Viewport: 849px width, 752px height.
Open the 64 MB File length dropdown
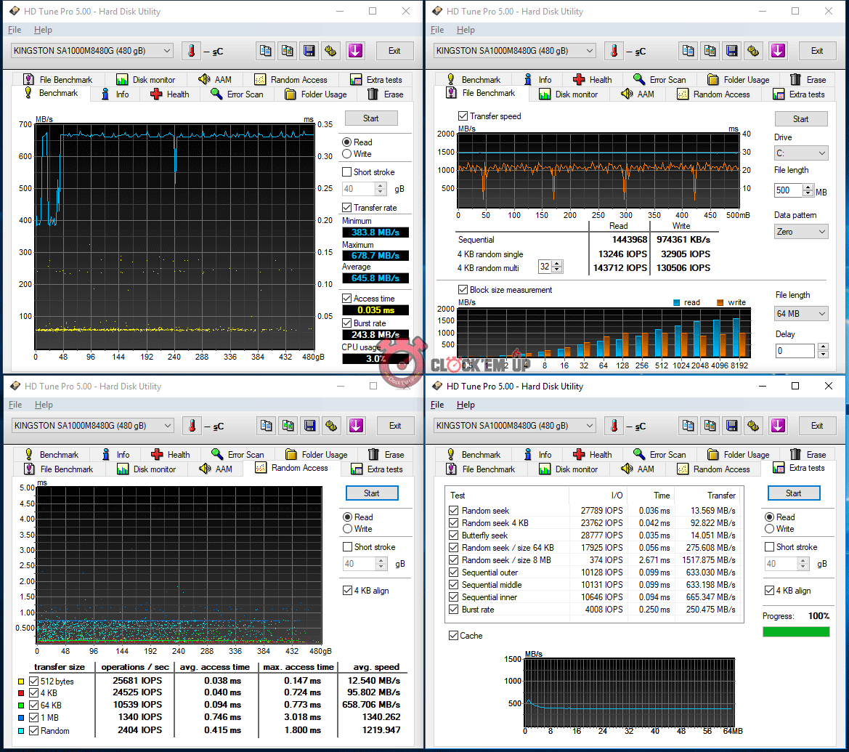pos(801,314)
